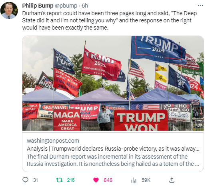This screenshot has width=210, height=189.
Task: Click the 59K views count
Action: click(x=146, y=180)
